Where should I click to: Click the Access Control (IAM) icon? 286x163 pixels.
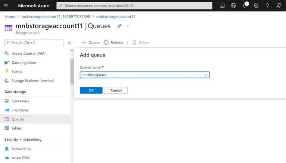pyautogui.click(x=7, y=54)
